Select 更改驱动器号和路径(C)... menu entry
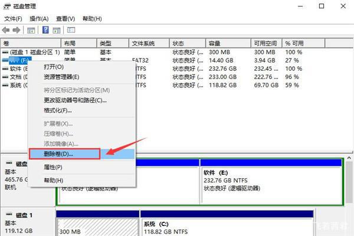354x236 pixels. [x=75, y=100]
